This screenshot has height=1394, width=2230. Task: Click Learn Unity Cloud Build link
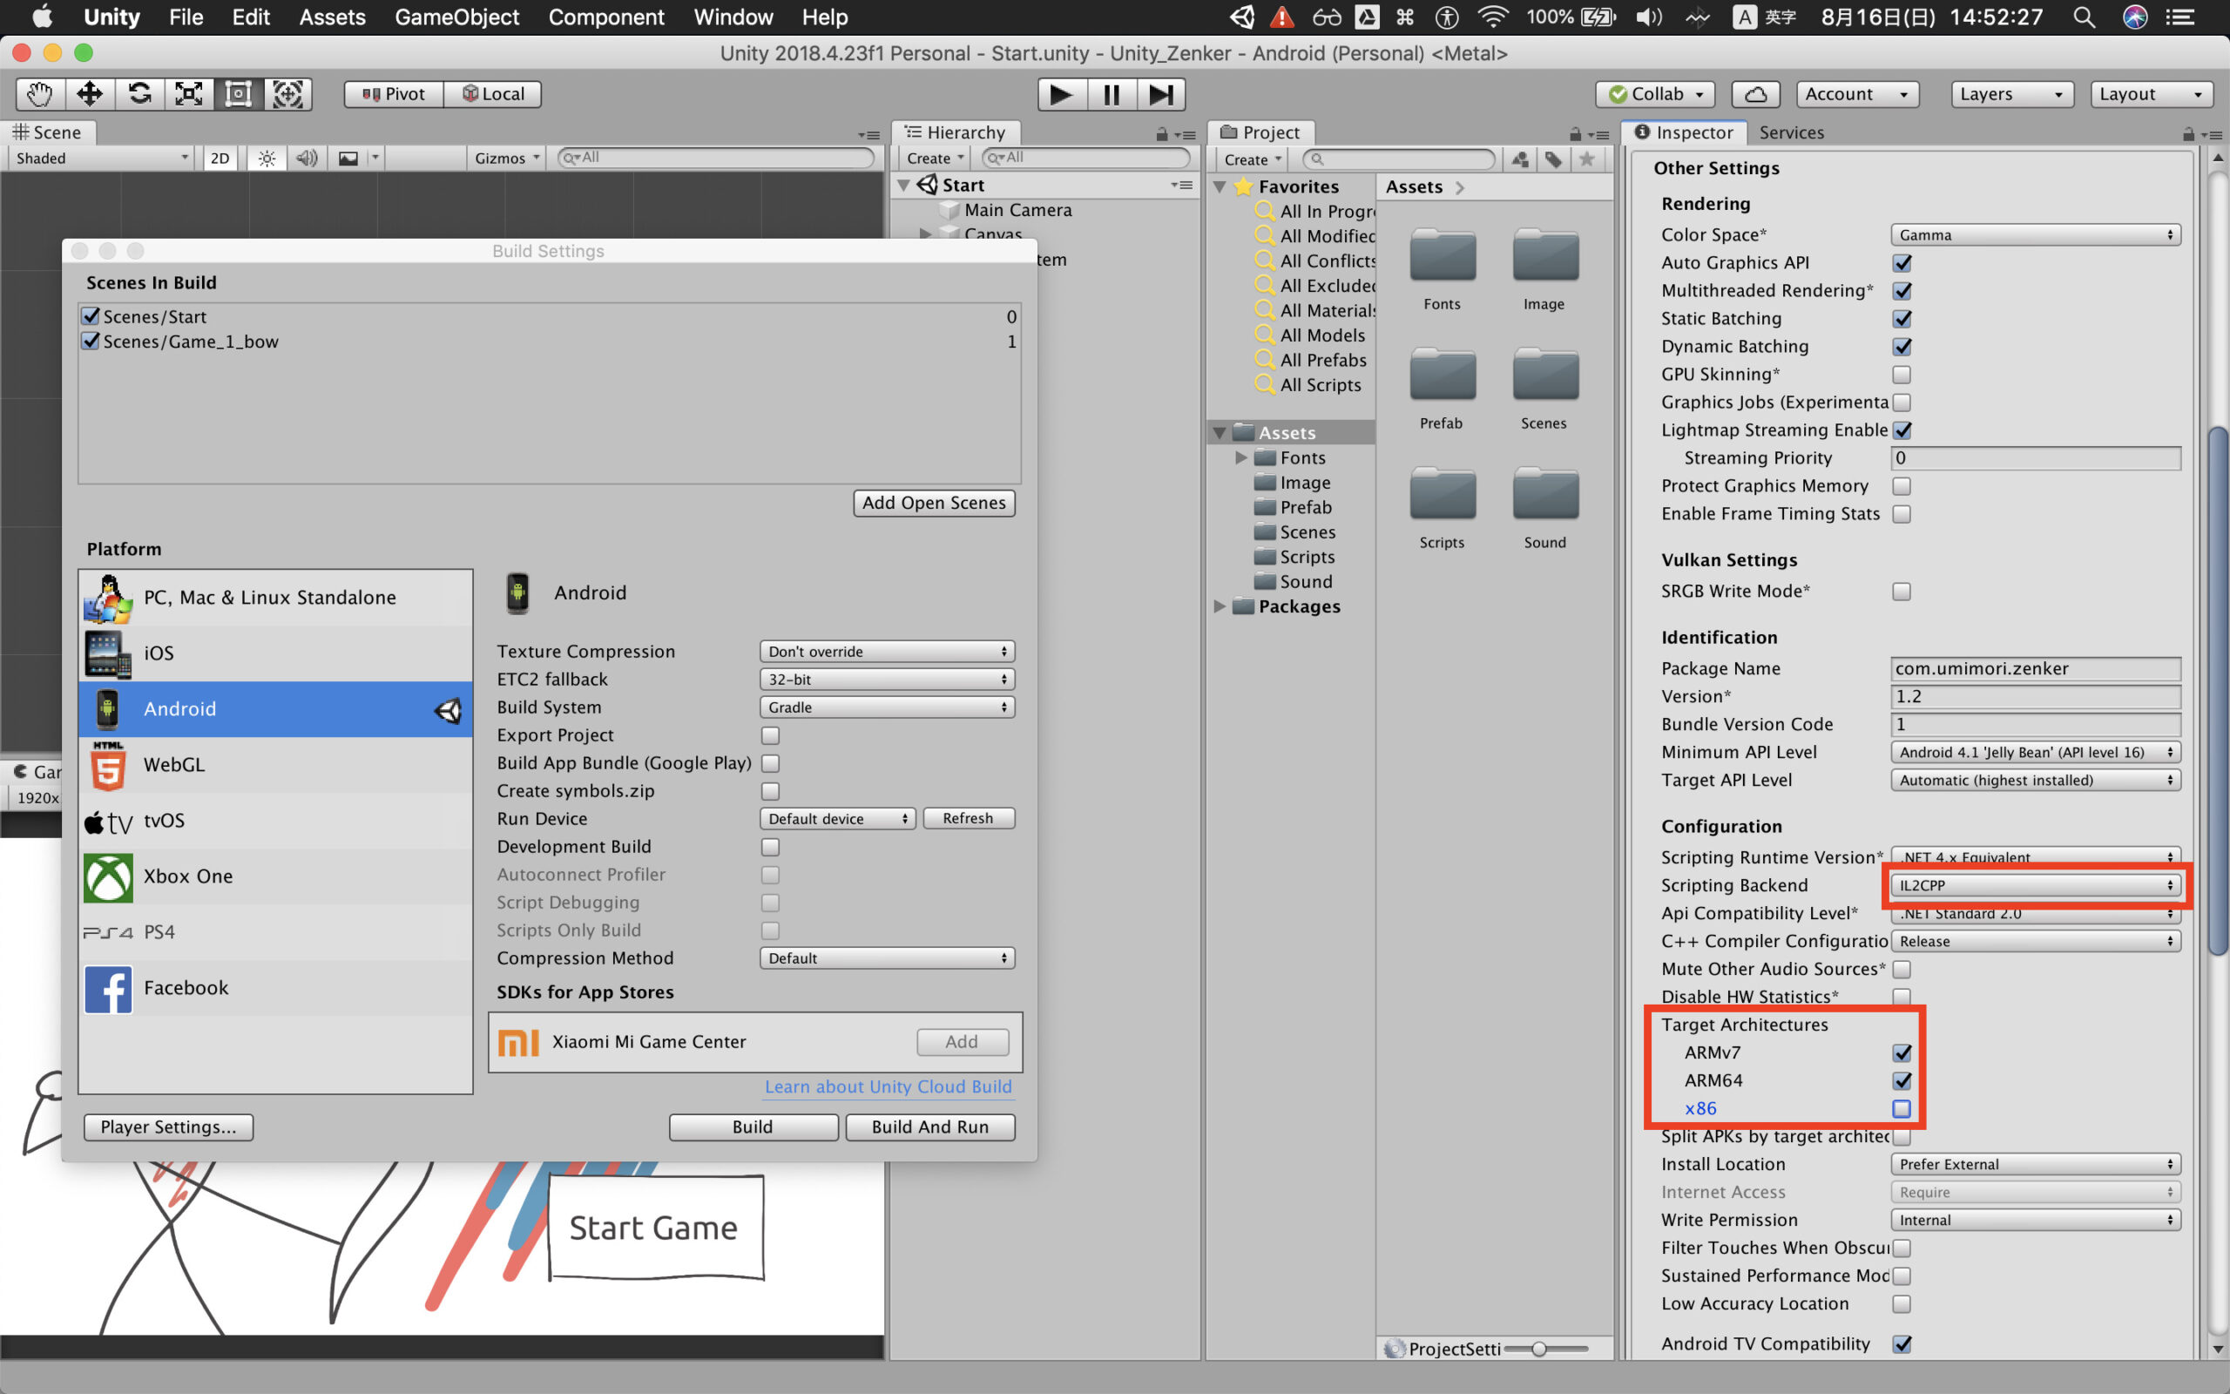(888, 1089)
